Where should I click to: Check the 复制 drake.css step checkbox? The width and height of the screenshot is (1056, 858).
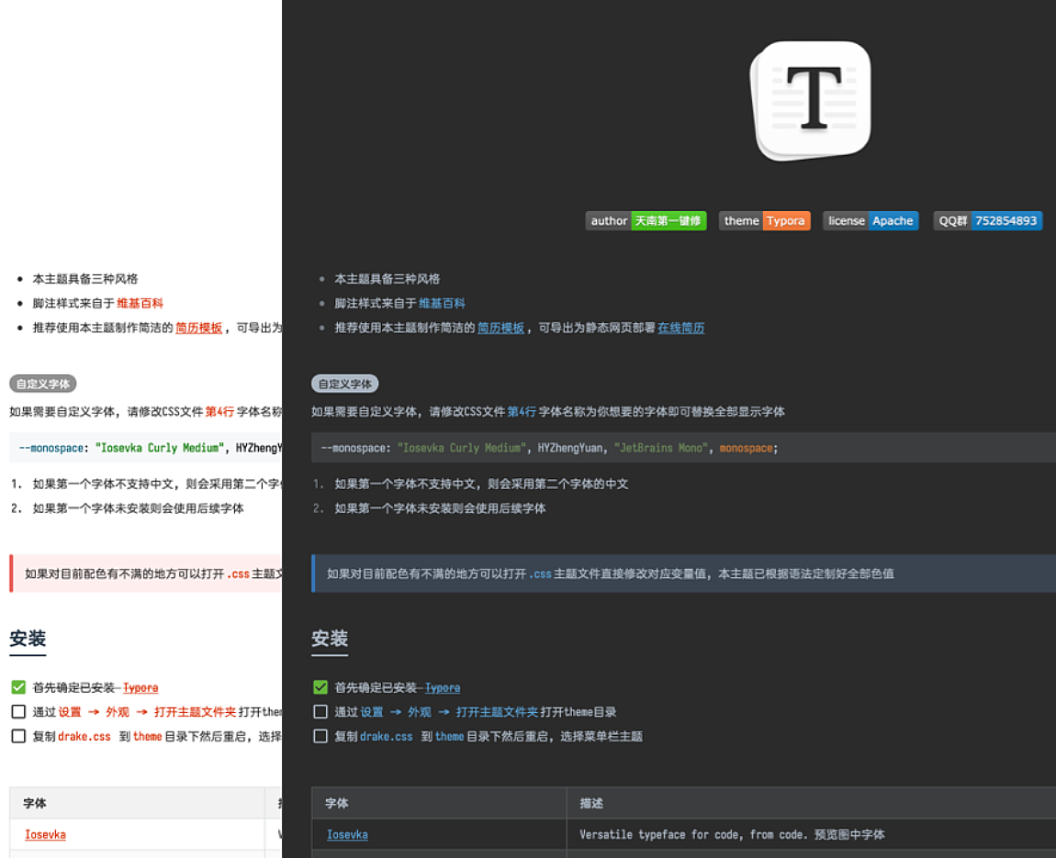[x=320, y=735]
